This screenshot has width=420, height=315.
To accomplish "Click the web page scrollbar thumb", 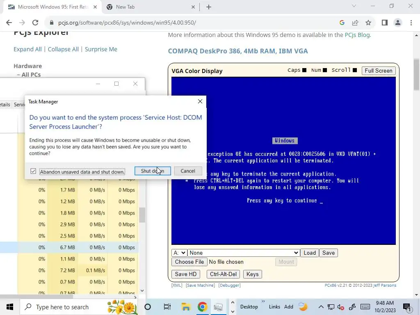I will click(416, 75).
